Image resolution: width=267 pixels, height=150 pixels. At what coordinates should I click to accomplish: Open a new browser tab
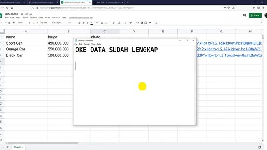click(127, 2)
